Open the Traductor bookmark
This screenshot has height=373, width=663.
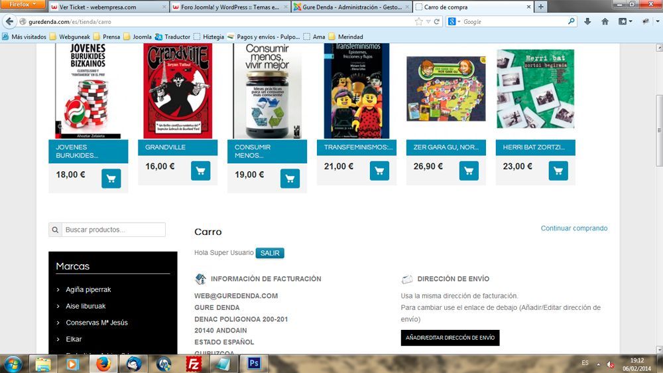(172, 37)
